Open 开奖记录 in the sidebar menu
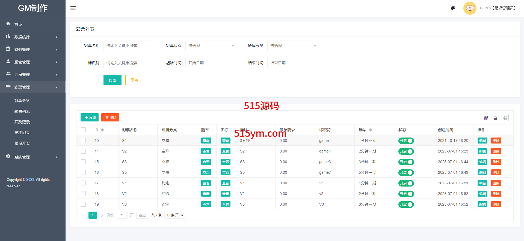 (22, 122)
